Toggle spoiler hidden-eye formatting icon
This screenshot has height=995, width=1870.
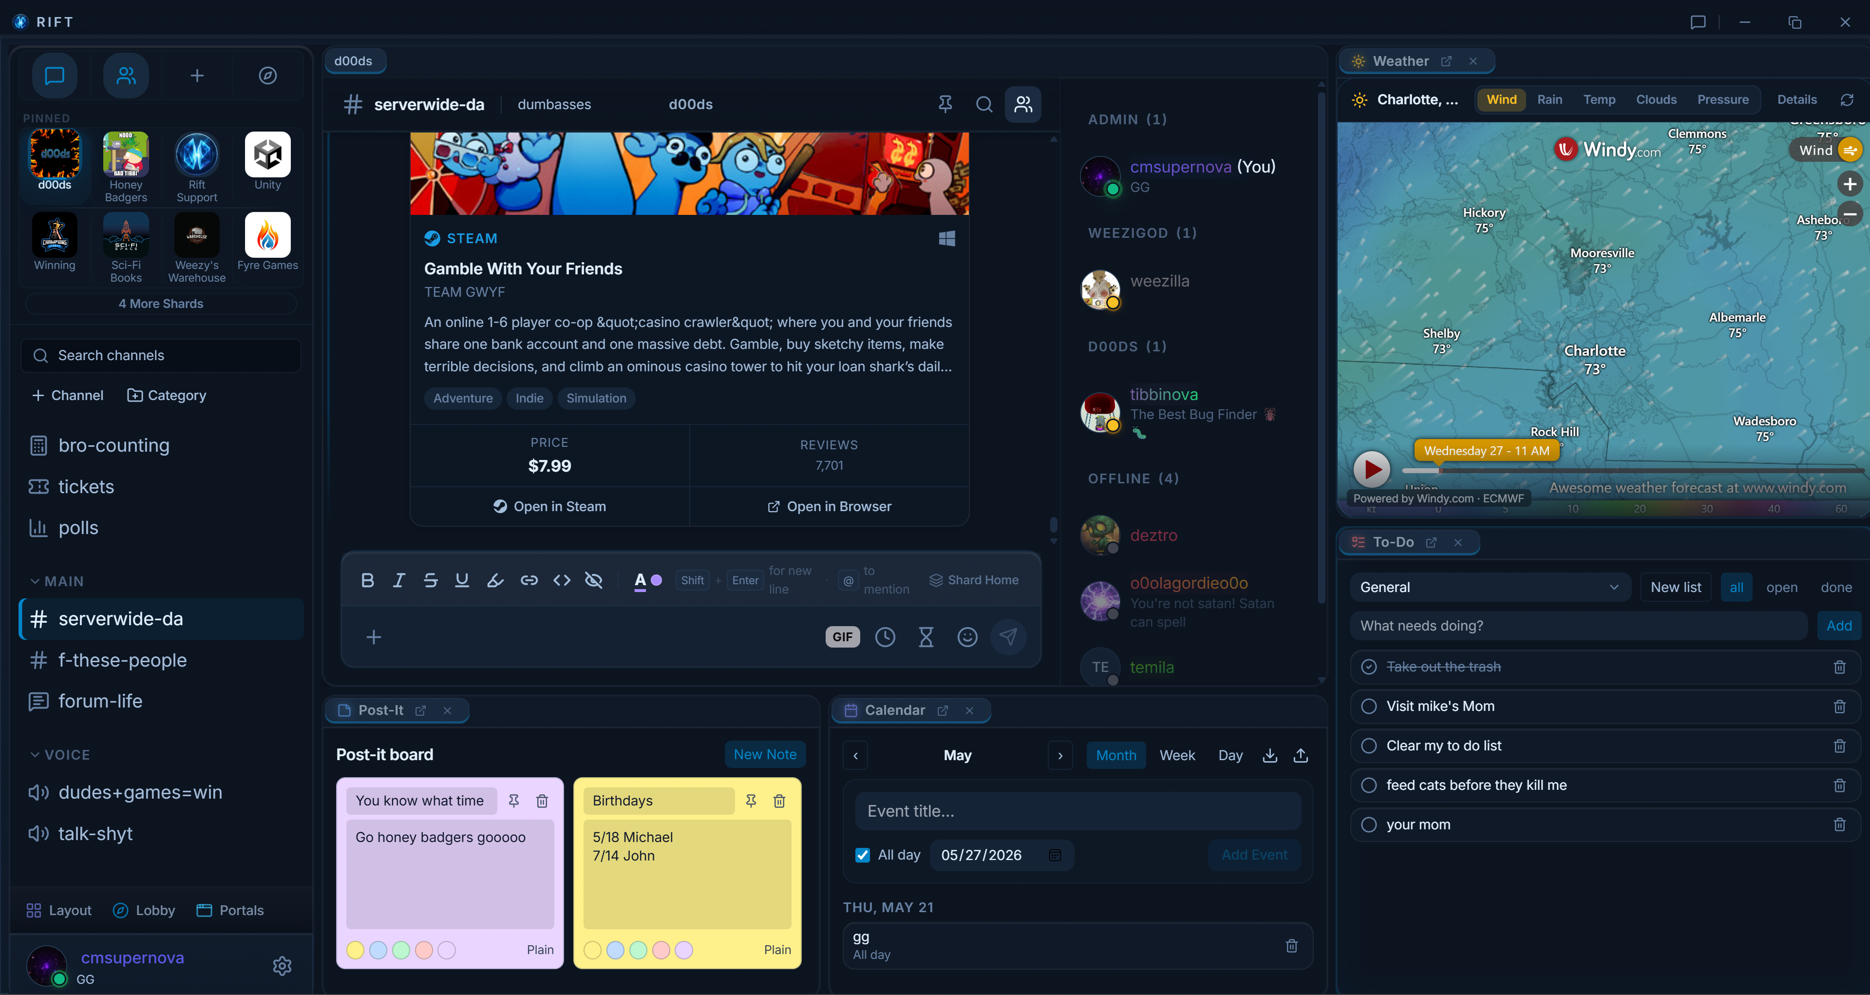tap(594, 579)
